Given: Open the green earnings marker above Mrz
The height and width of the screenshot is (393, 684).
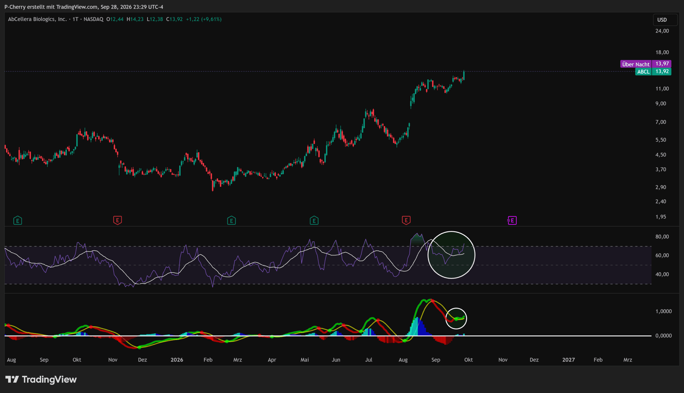Looking at the screenshot, I should pos(231,221).
